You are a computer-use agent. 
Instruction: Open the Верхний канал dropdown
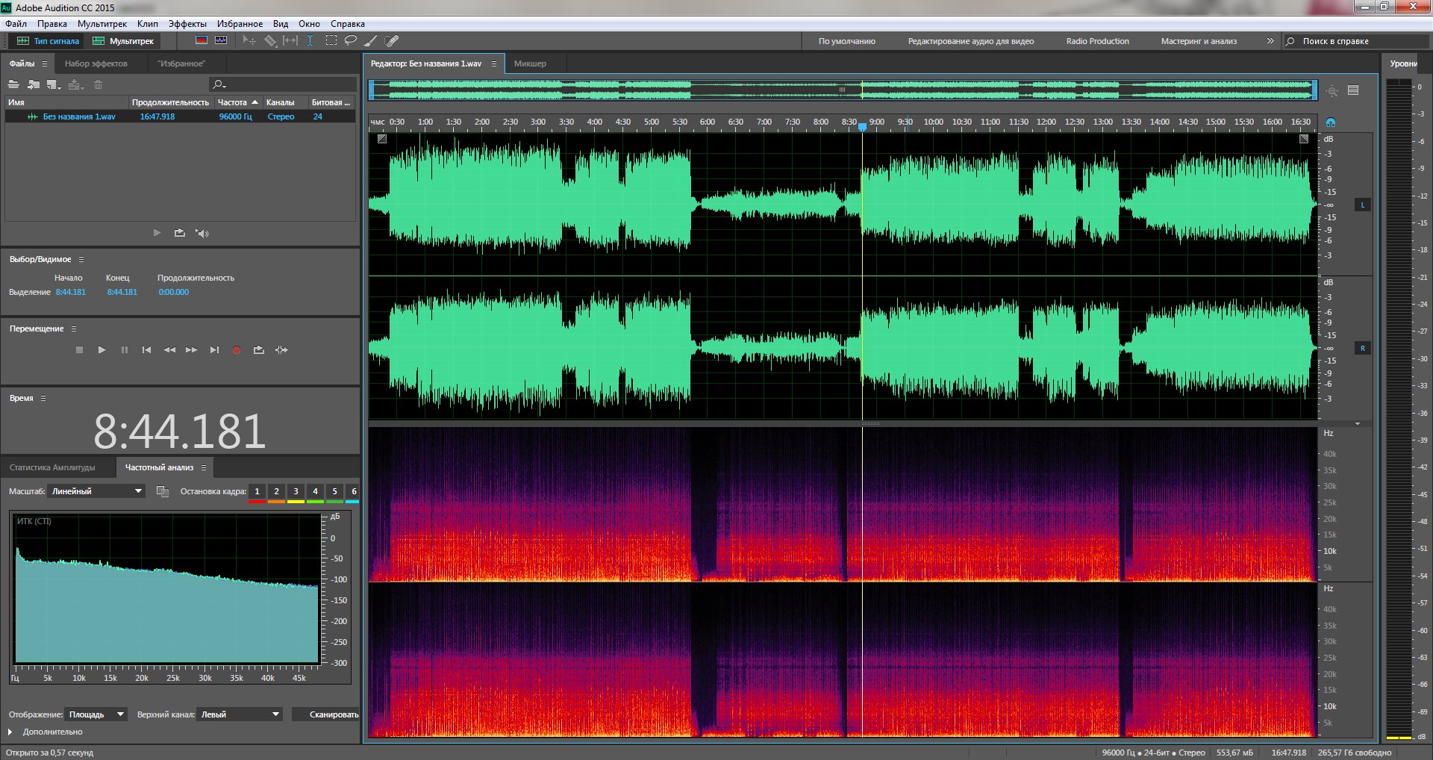point(240,714)
